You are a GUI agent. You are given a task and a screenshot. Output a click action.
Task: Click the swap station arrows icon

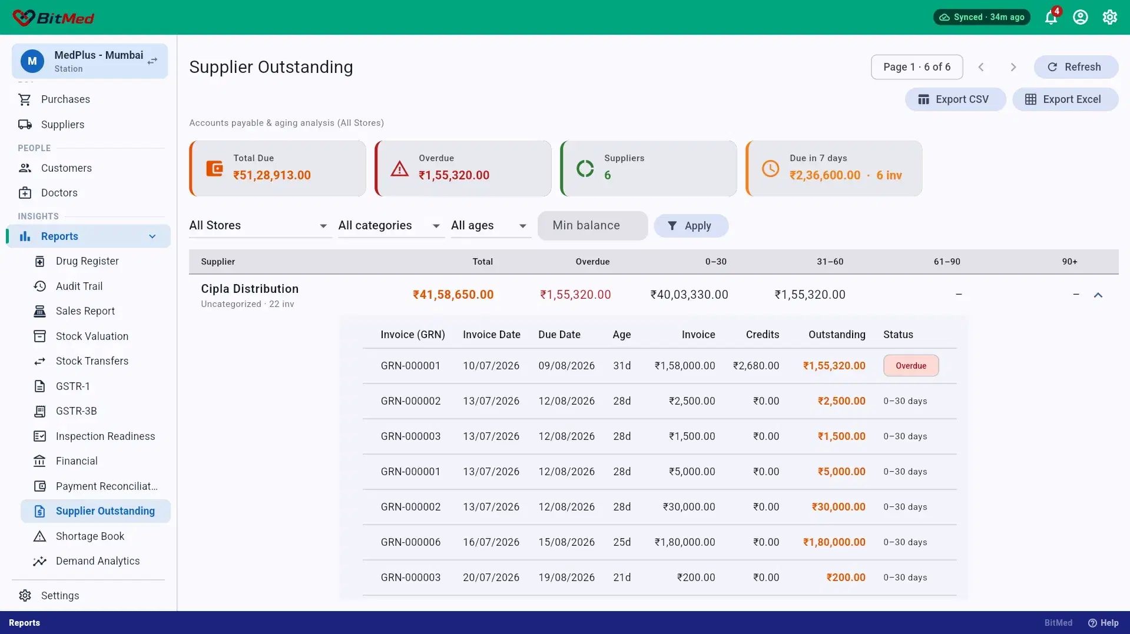(153, 61)
